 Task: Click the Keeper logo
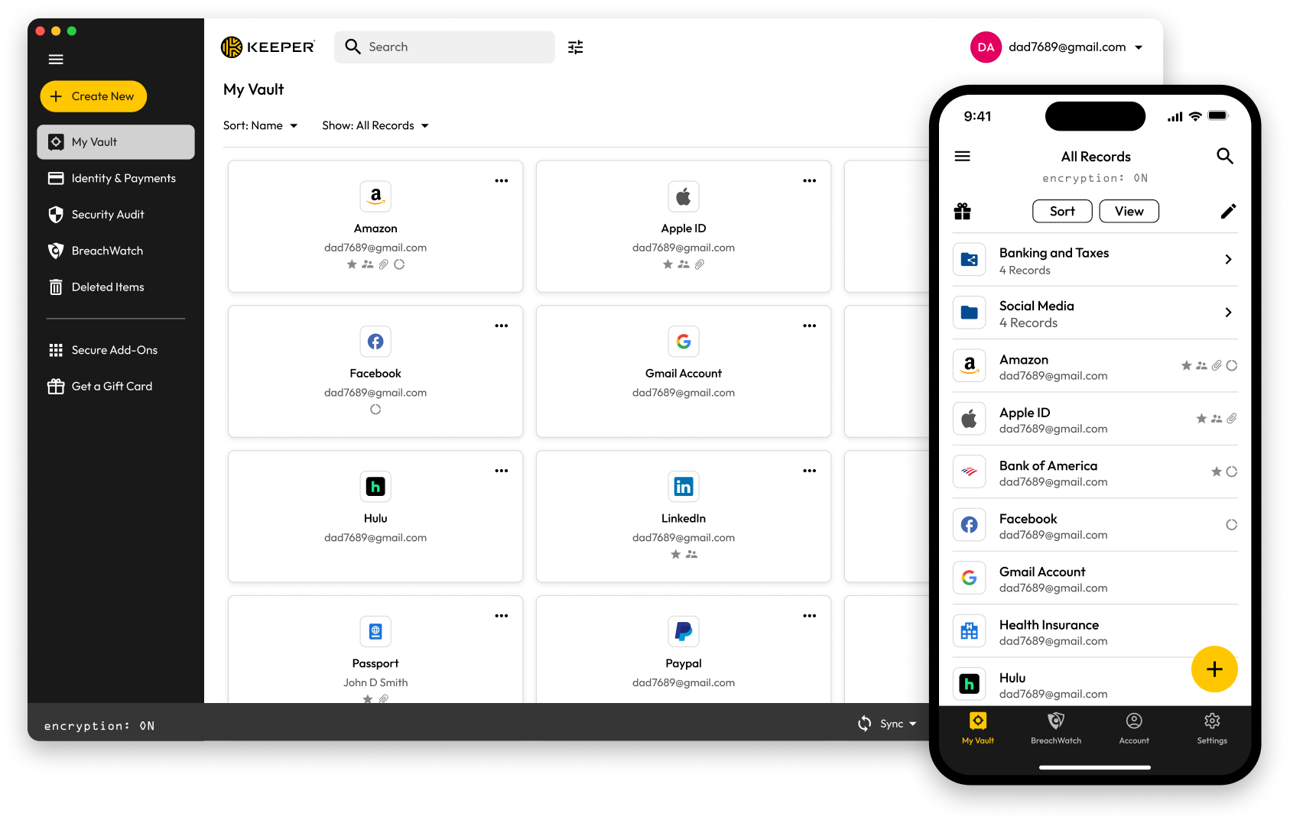tap(268, 47)
